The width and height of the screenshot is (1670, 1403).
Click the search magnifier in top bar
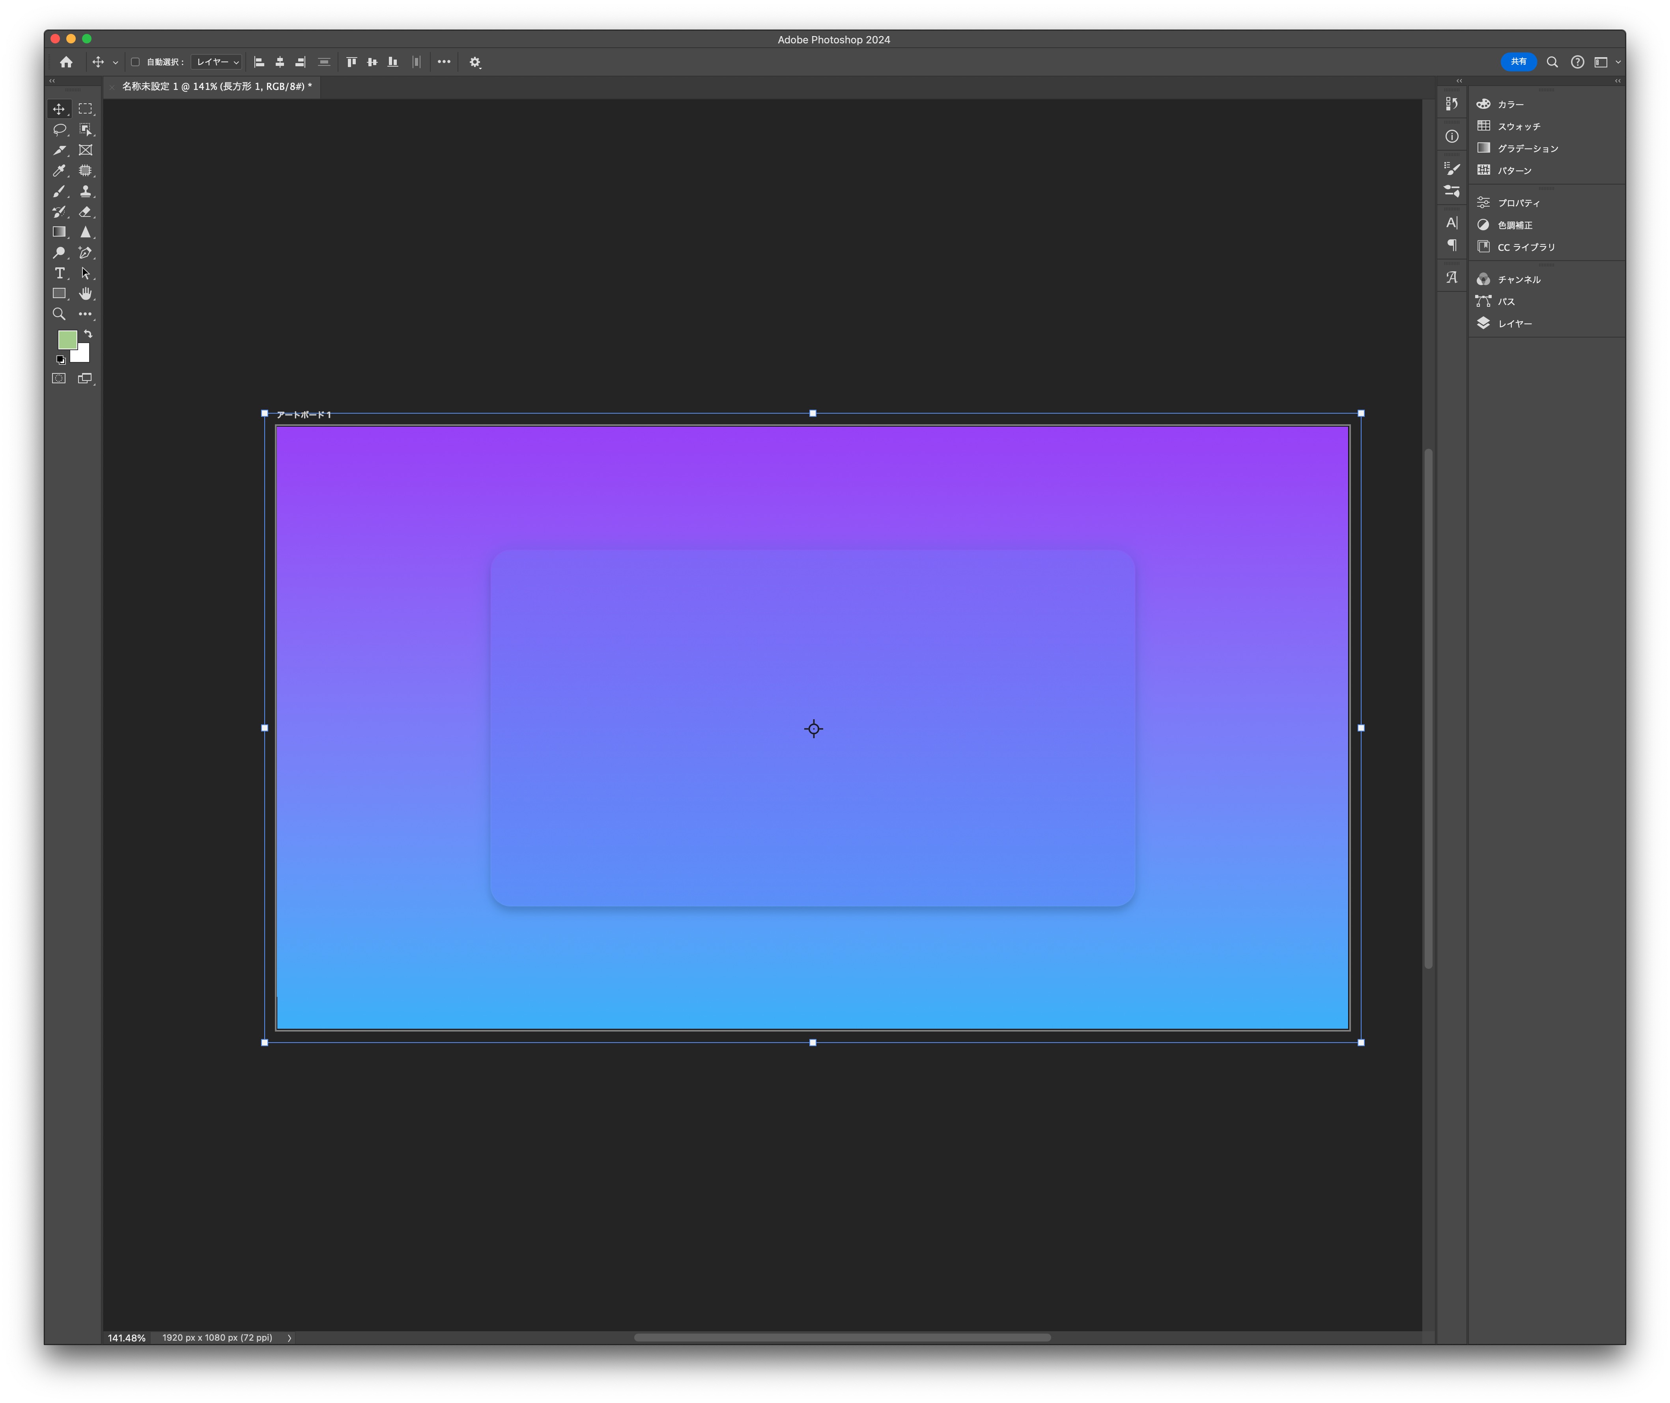point(1552,62)
